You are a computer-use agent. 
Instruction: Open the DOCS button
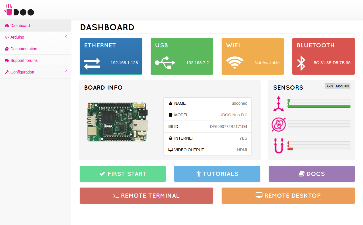[312, 174]
